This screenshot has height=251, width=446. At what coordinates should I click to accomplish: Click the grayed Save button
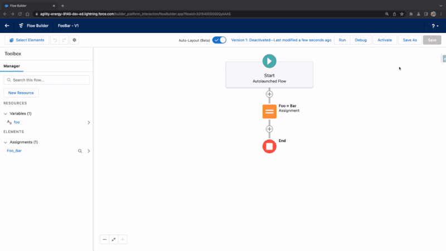[432, 40]
